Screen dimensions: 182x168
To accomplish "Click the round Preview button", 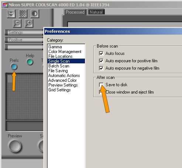I will coord(15,146).
